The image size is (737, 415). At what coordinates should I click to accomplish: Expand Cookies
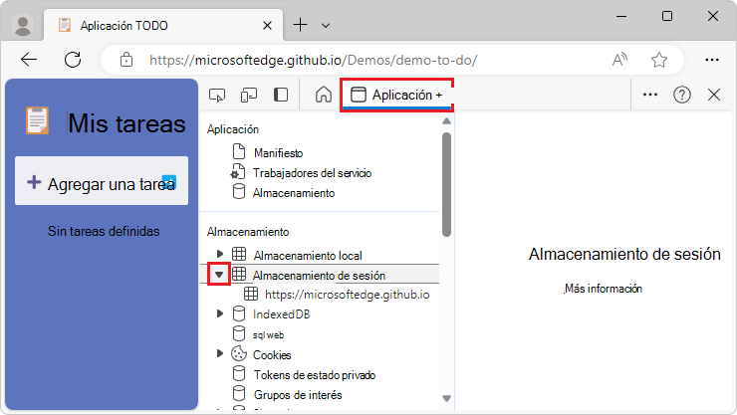[219, 353]
